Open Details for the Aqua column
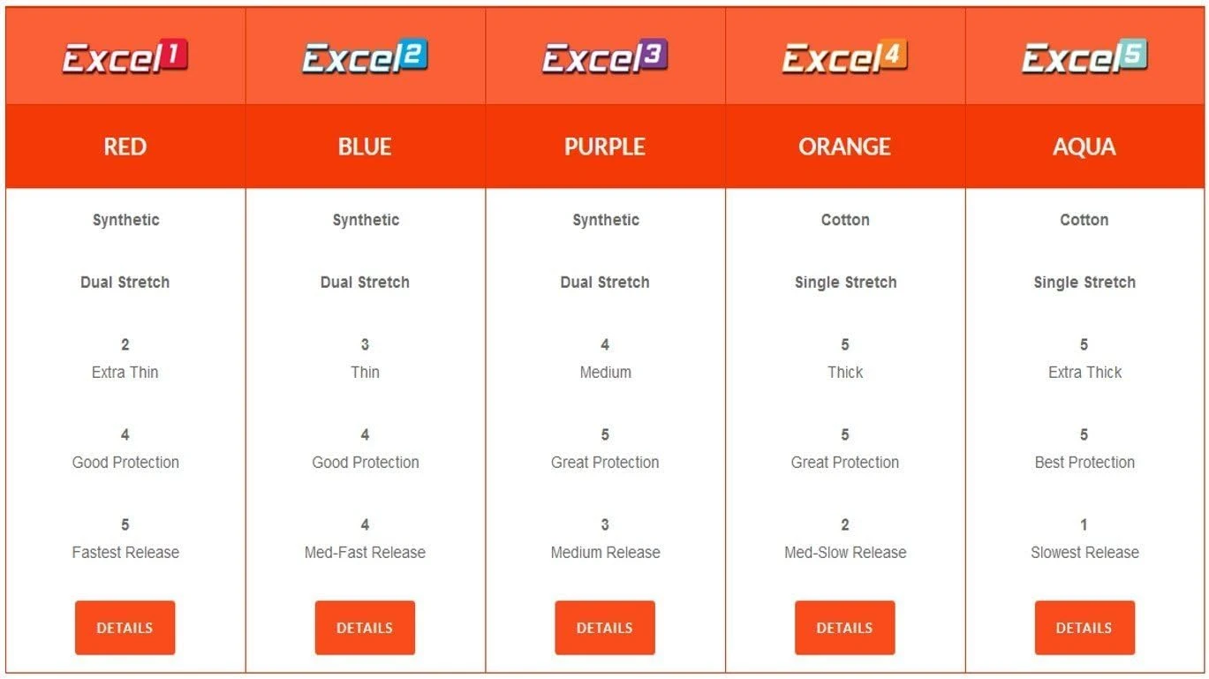The width and height of the screenshot is (1209, 679). click(x=1084, y=628)
